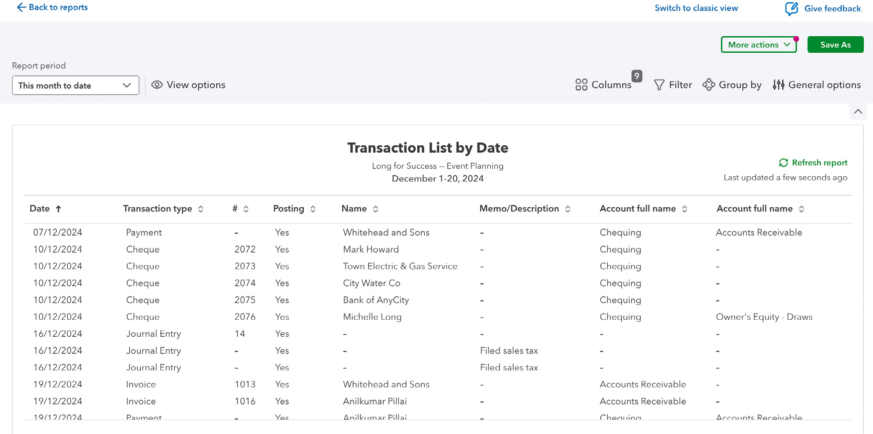Viewport: 873px width, 434px height.
Task: Click the Group by icon
Action: (x=709, y=85)
